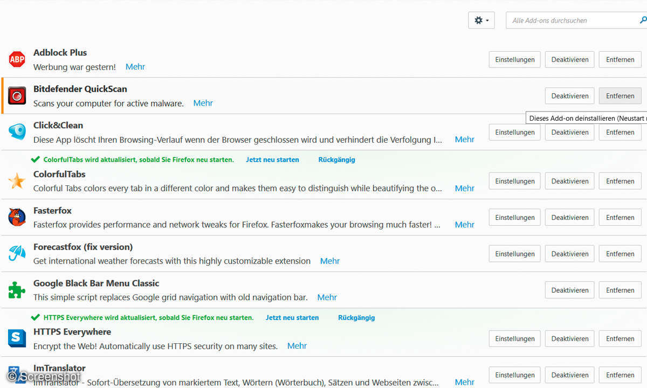
Task: Click the HTTPS Everywhere S icon
Action: point(17,338)
